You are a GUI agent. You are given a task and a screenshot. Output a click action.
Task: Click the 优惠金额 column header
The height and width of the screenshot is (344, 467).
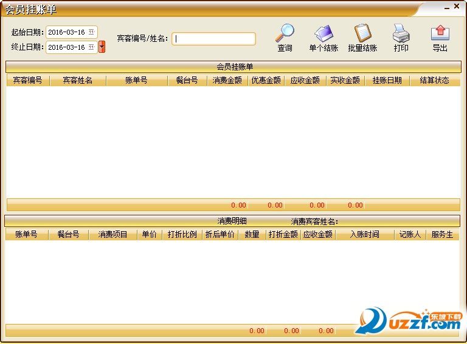[x=266, y=80]
